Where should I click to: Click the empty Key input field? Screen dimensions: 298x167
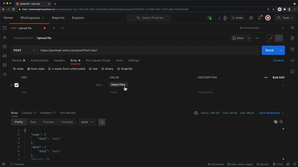tap(63, 92)
